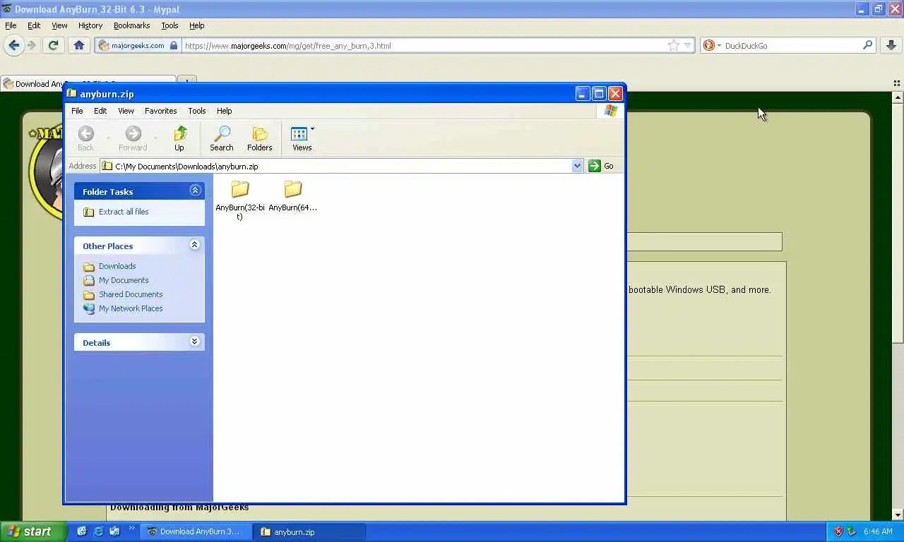Open new tab in Mypal
The width and height of the screenshot is (904, 542).
187,80
